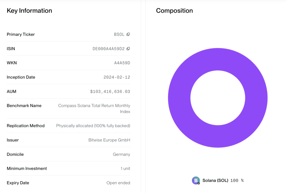Viewport: 286px width, 193px height.
Task: Expand the Benchmark Name row details
Action: [68, 108]
